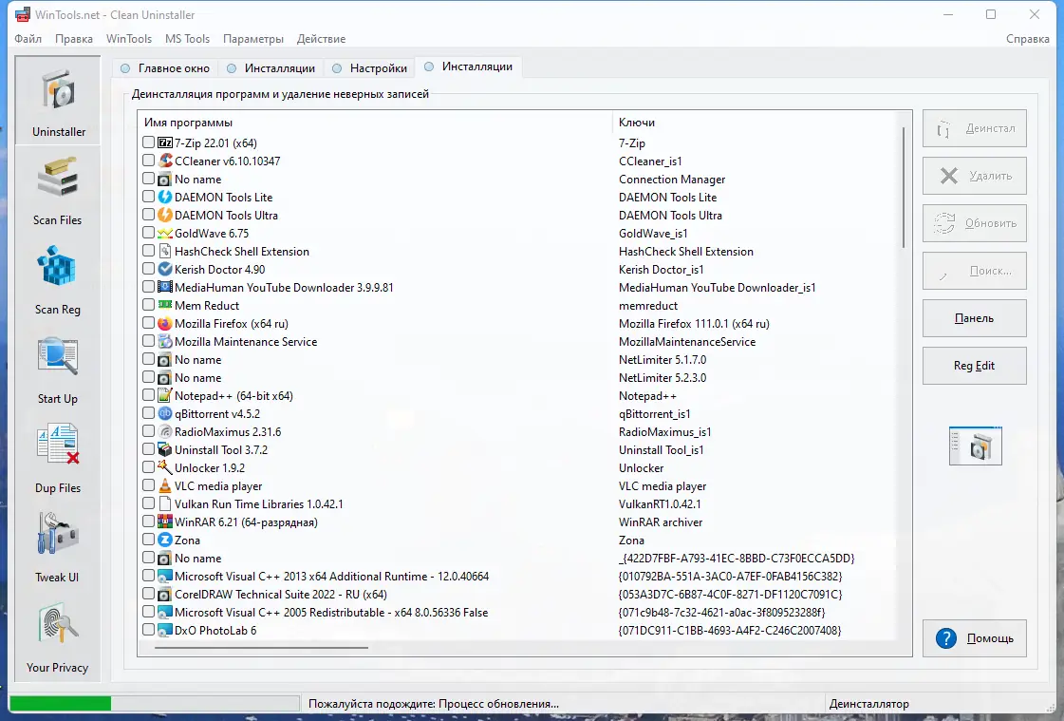Check the checkbox for 7-Zip 22.01
1064x721 pixels.
click(148, 142)
